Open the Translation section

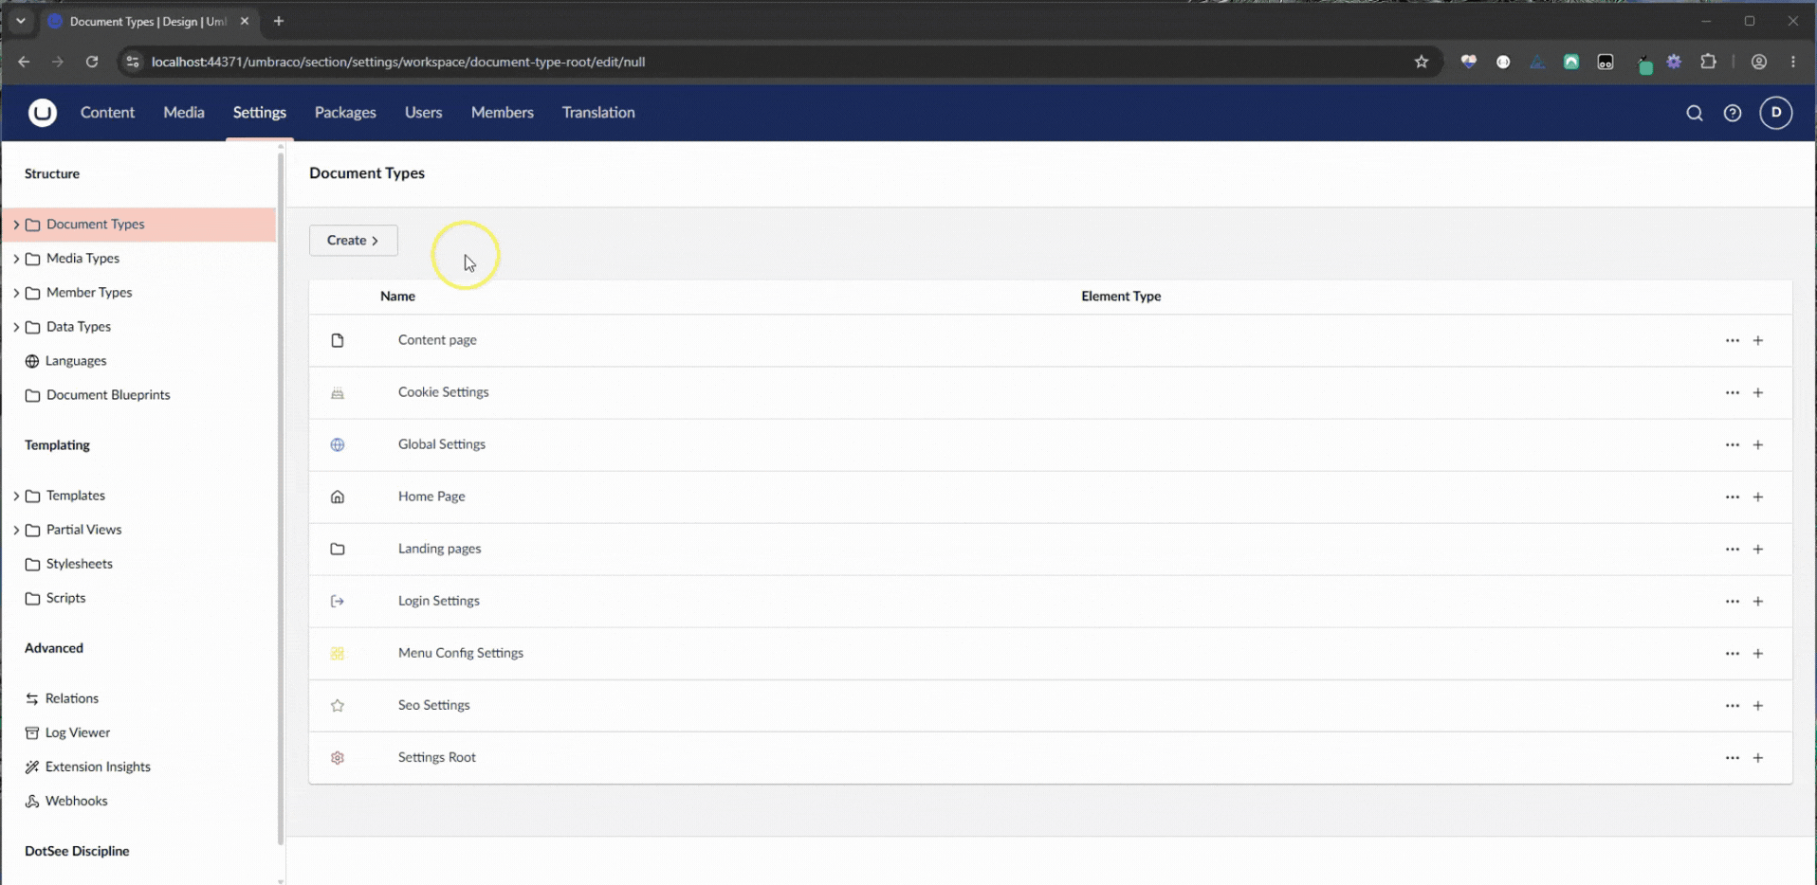tap(598, 113)
